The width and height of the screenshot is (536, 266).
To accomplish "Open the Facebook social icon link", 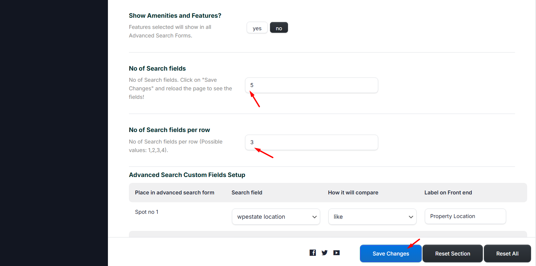I will tap(313, 253).
